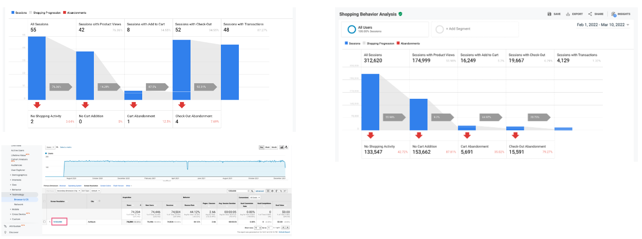
Task: Open the date range dropdown
Action: click(603, 25)
